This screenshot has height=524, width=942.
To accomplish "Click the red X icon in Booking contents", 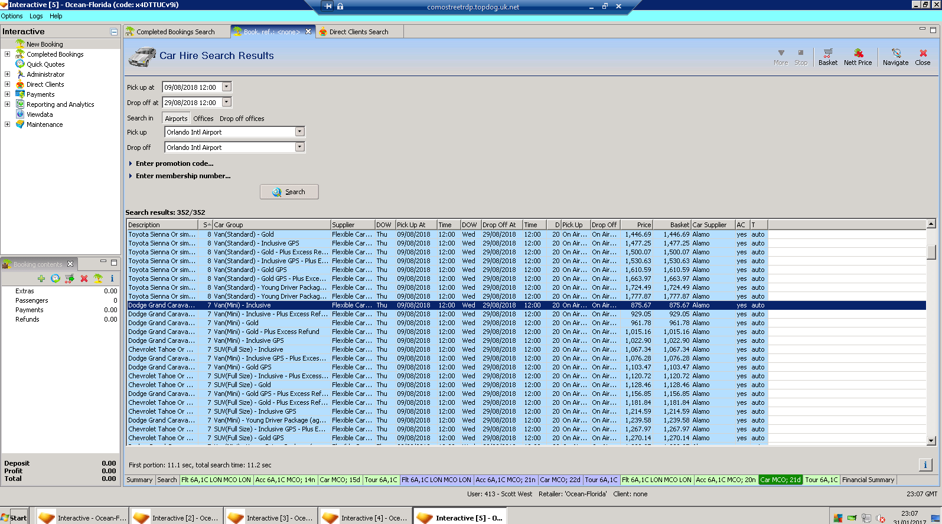I will point(84,279).
